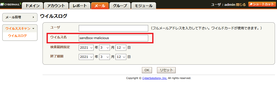This screenshot has width=277, height=95.
Task: Focus the ユーザ input field
Action: [x=113, y=28]
